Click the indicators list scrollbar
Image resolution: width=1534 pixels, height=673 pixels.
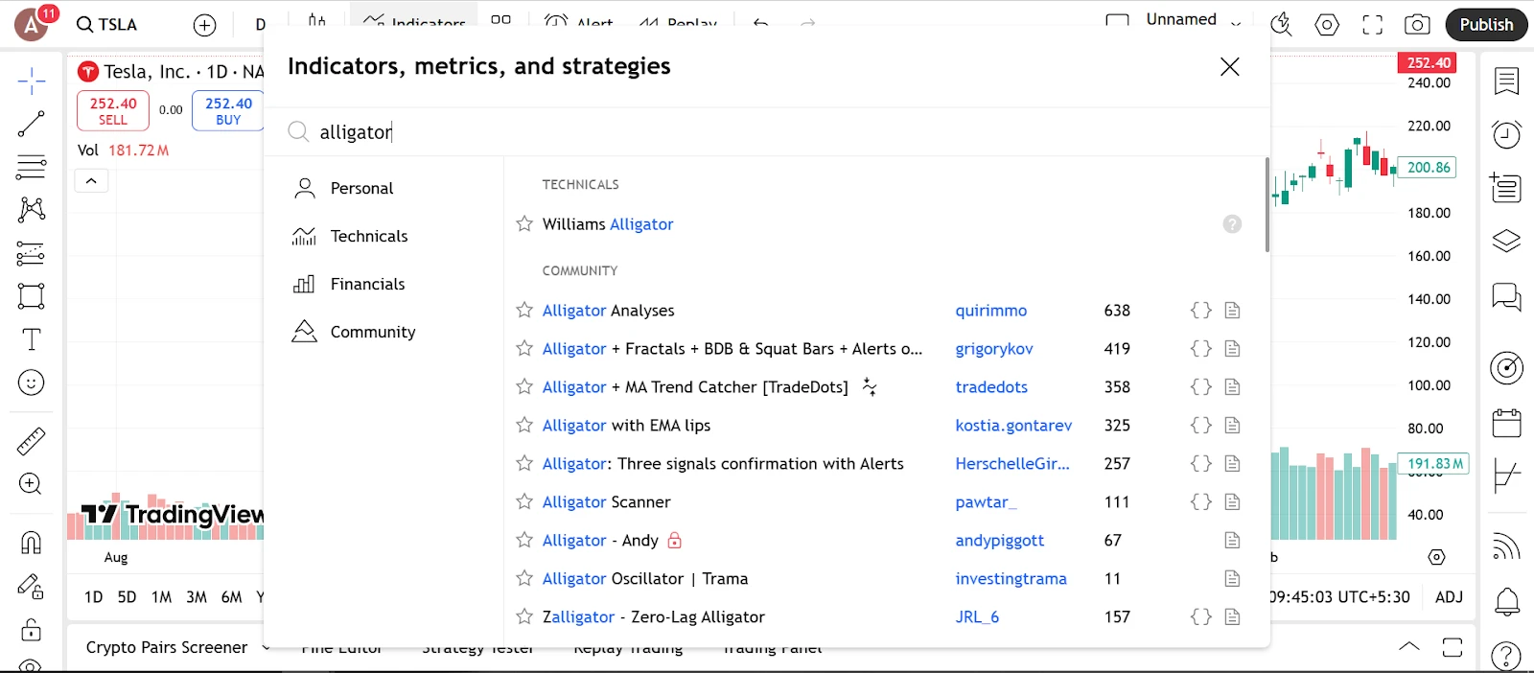(x=1267, y=205)
